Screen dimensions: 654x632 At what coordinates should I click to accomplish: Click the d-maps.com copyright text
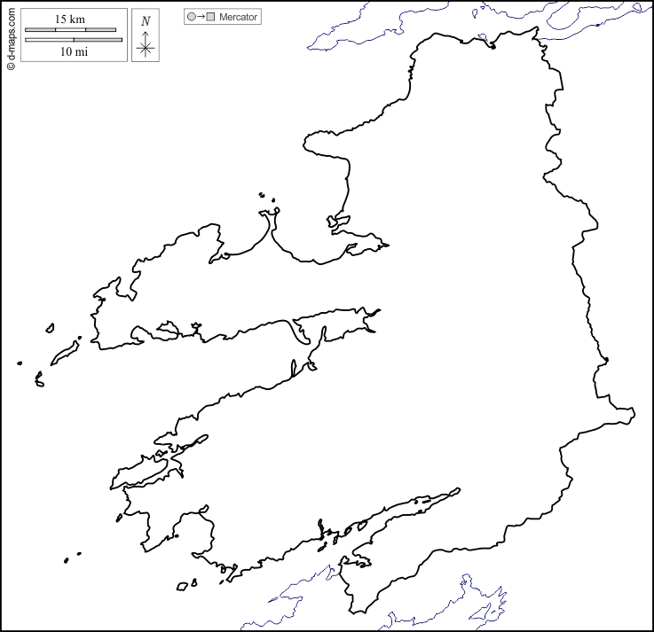tap(12, 39)
